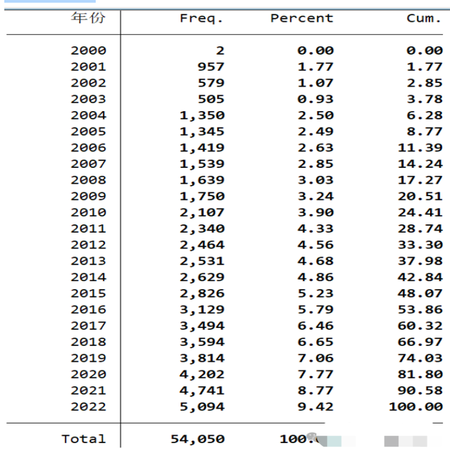Image resolution: width=450 pixels, height=450 pixels.
Task: Click cumulative value 53.86 for 2016
Action: [x=420, y=309]
